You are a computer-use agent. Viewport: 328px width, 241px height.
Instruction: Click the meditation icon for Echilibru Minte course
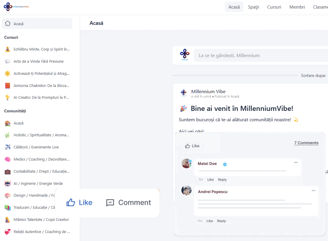point(8,49)
